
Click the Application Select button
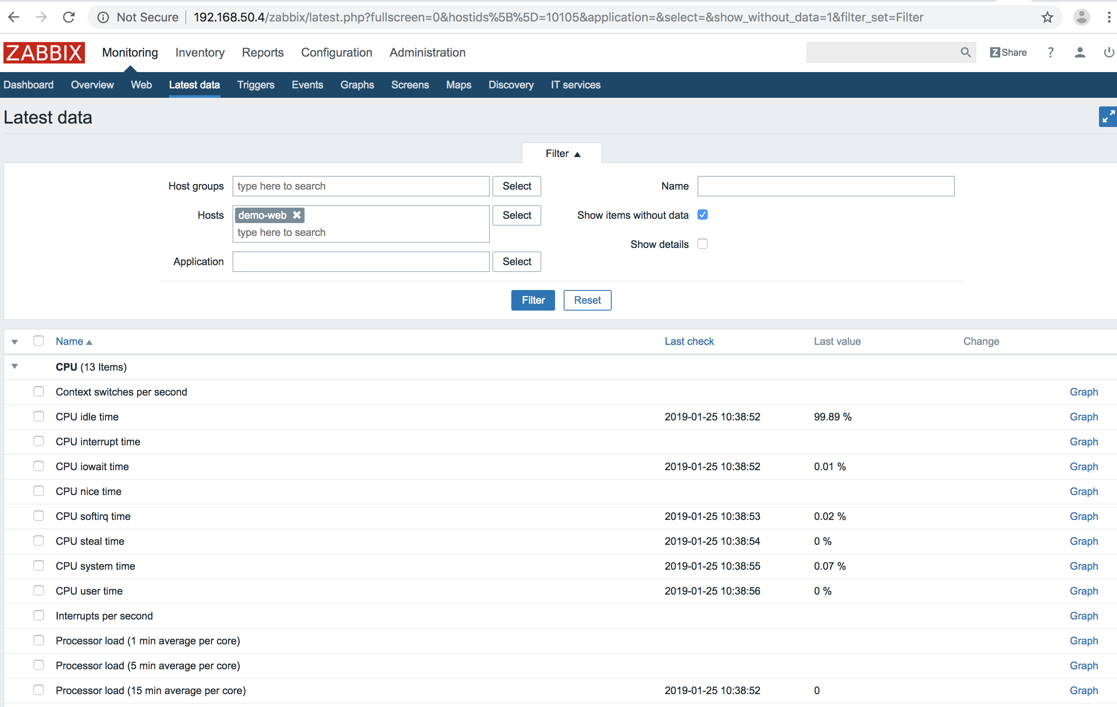[517, 261]
